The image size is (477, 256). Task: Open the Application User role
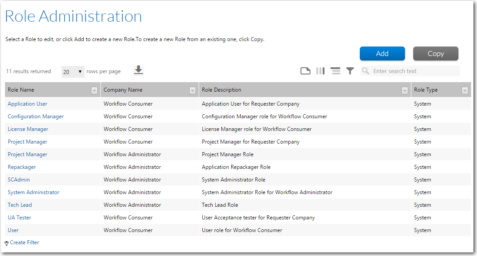28,104
